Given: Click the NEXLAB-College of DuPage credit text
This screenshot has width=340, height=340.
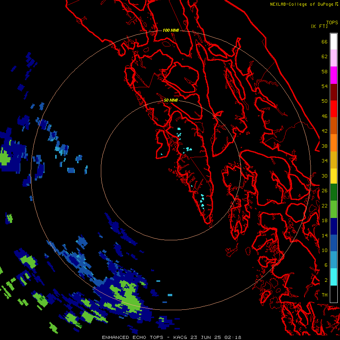Looking at the screenshot, I should coord(304,4).
